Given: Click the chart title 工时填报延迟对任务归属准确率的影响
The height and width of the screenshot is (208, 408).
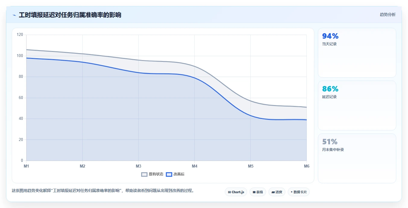Looking at the screenshot, I should coord(70,15).
